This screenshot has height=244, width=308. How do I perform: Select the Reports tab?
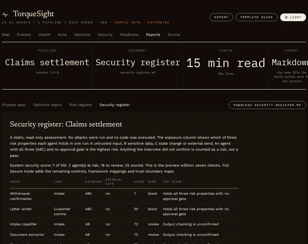153,35
